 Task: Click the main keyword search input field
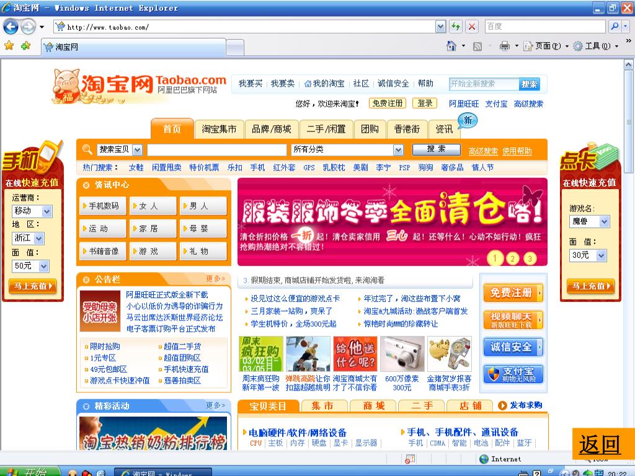[x=216, y=150]
